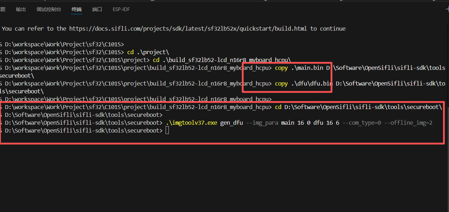The height and width of the screenshot is (212, 449).
Task: Switch to the 端口 ports tab
Action: coord(97,10)
